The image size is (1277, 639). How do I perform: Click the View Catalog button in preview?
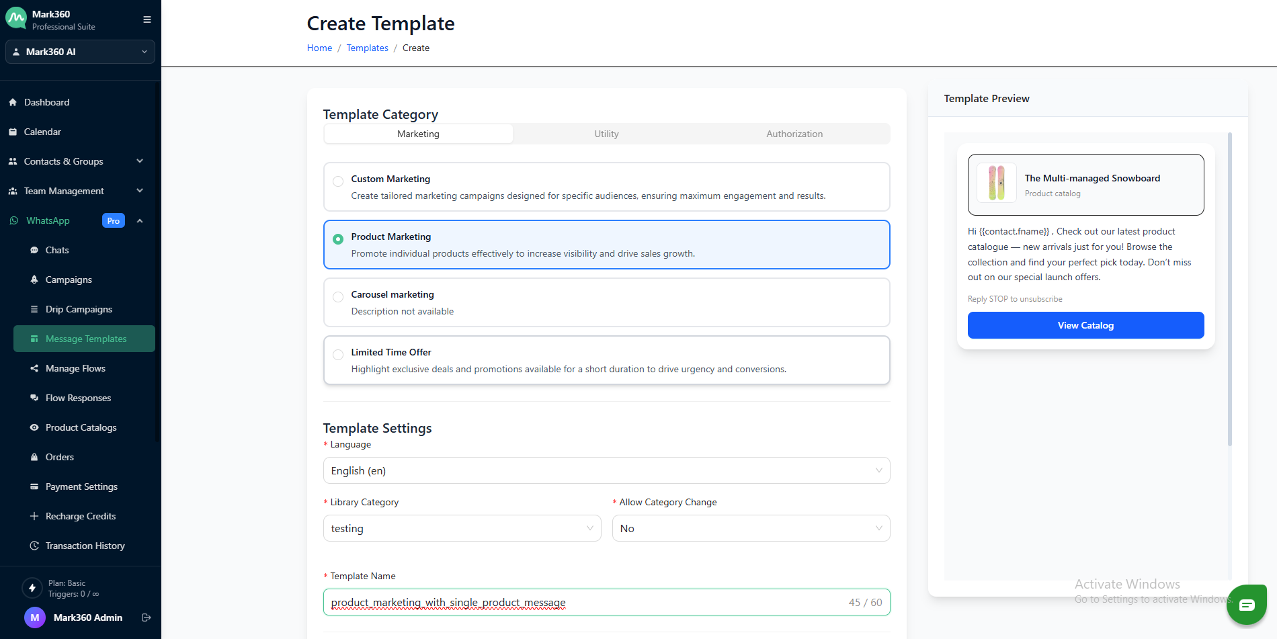pyautogui.click(x=1085, y=325)
